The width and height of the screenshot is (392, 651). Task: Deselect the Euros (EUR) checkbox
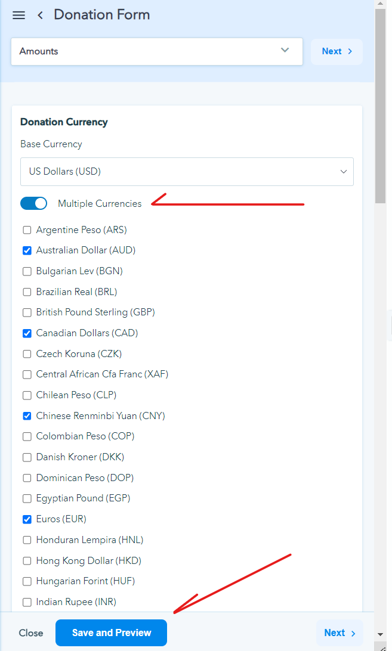click(27, 519)
